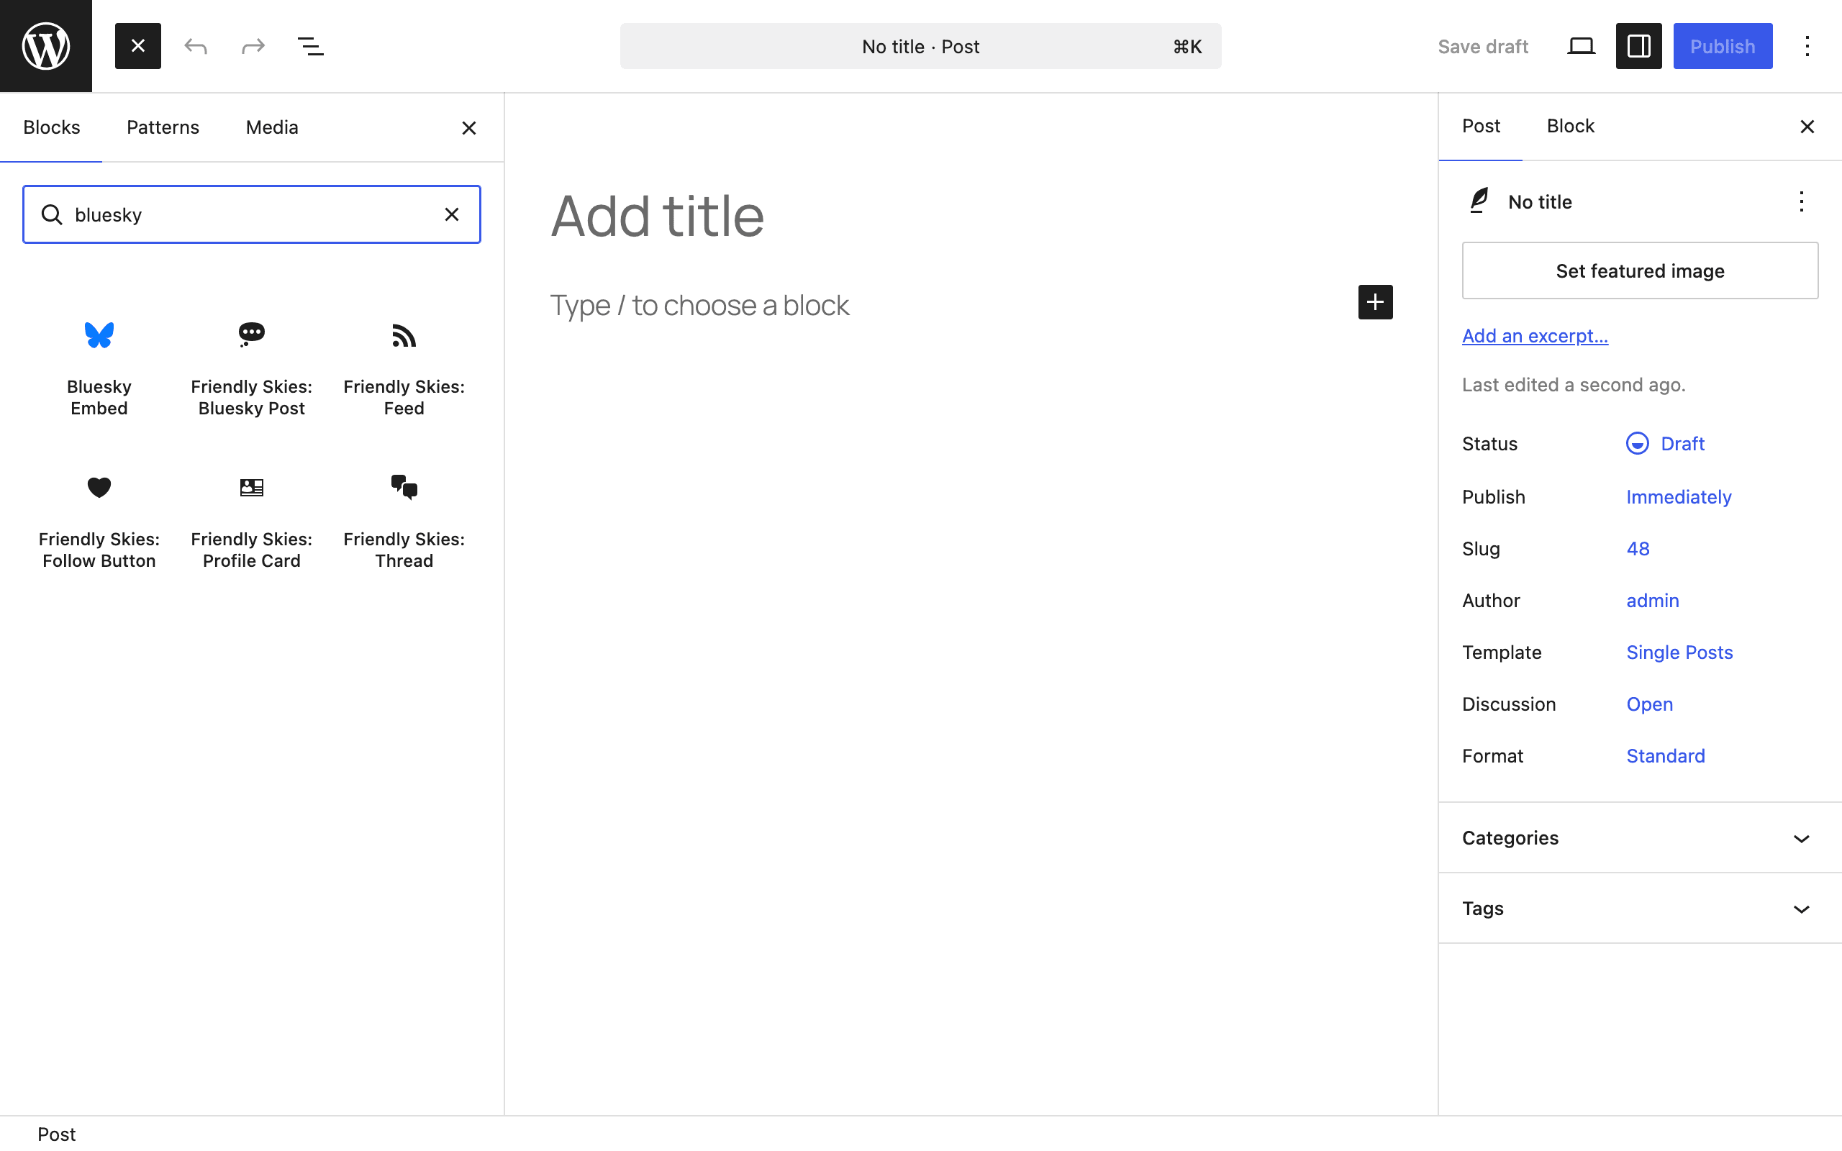Click the WordPress logo to view posts
Viewport: 1842px width, 1151px height.
pyautogui.click(x=45, y=45)
